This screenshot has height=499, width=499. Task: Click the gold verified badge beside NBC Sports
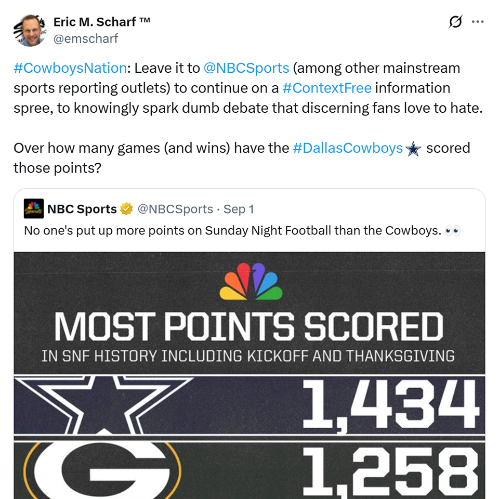coord(126,209)
